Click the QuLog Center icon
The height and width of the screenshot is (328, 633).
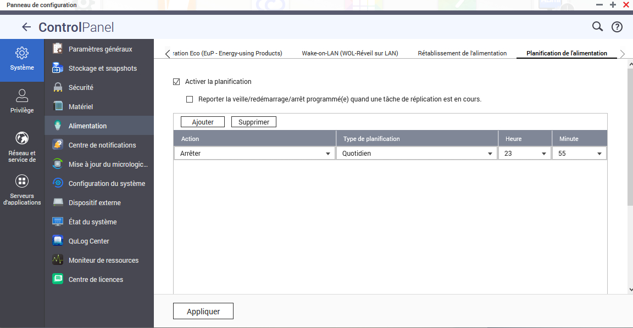pos(58,241)
